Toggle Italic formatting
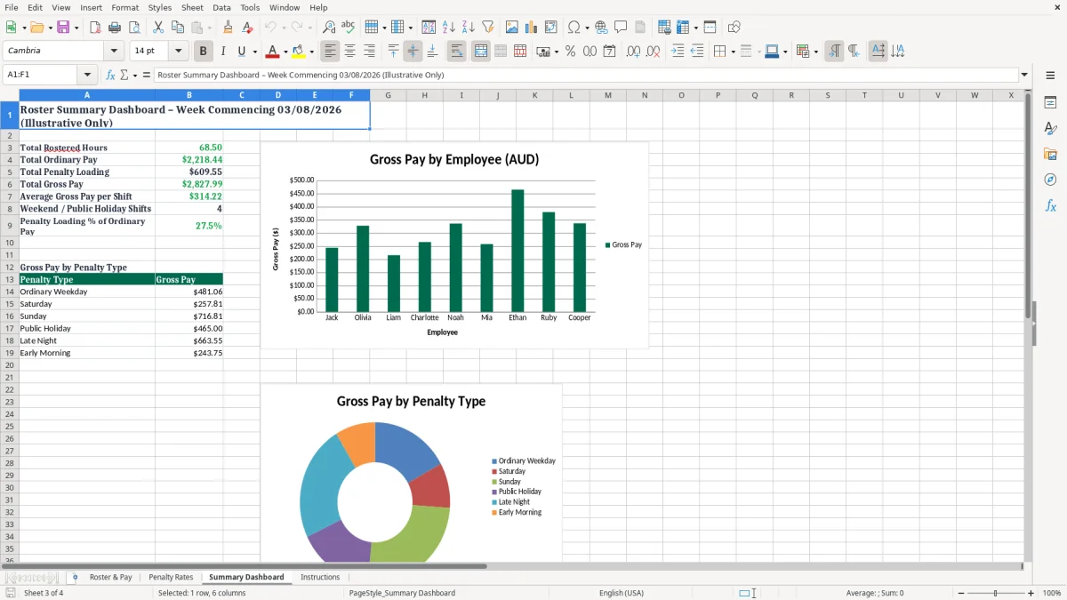Image resolution: width=1067 pixels, height=600 pixels. pos(222,52)
